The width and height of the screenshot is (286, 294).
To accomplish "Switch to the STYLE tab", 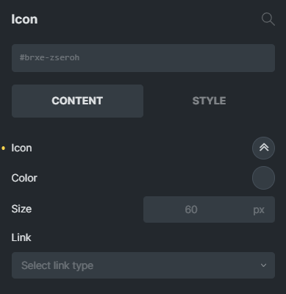I will (x=209, y=101).
